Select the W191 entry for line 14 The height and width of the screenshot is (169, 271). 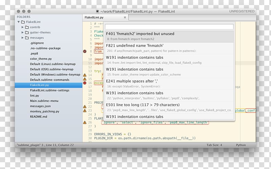tap(169, 60)
